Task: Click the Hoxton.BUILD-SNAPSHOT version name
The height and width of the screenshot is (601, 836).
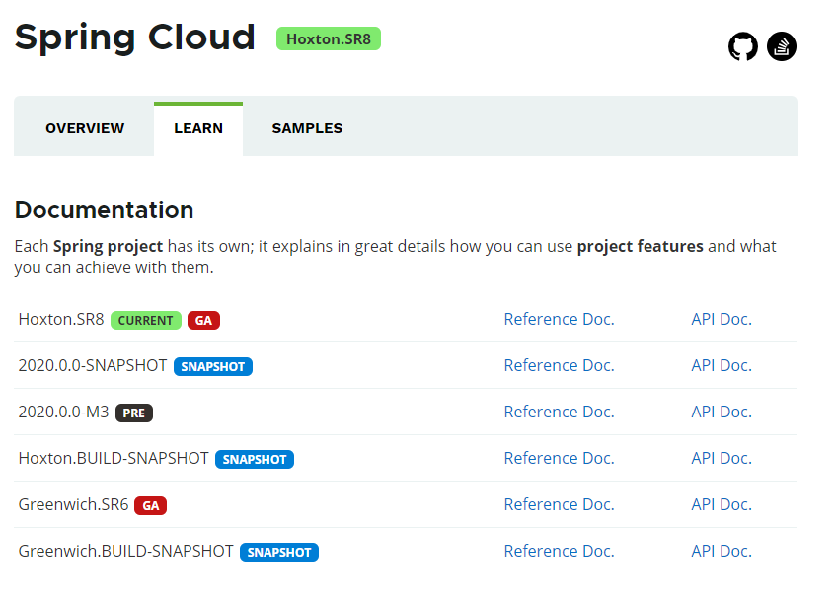Action: [114, 458]
